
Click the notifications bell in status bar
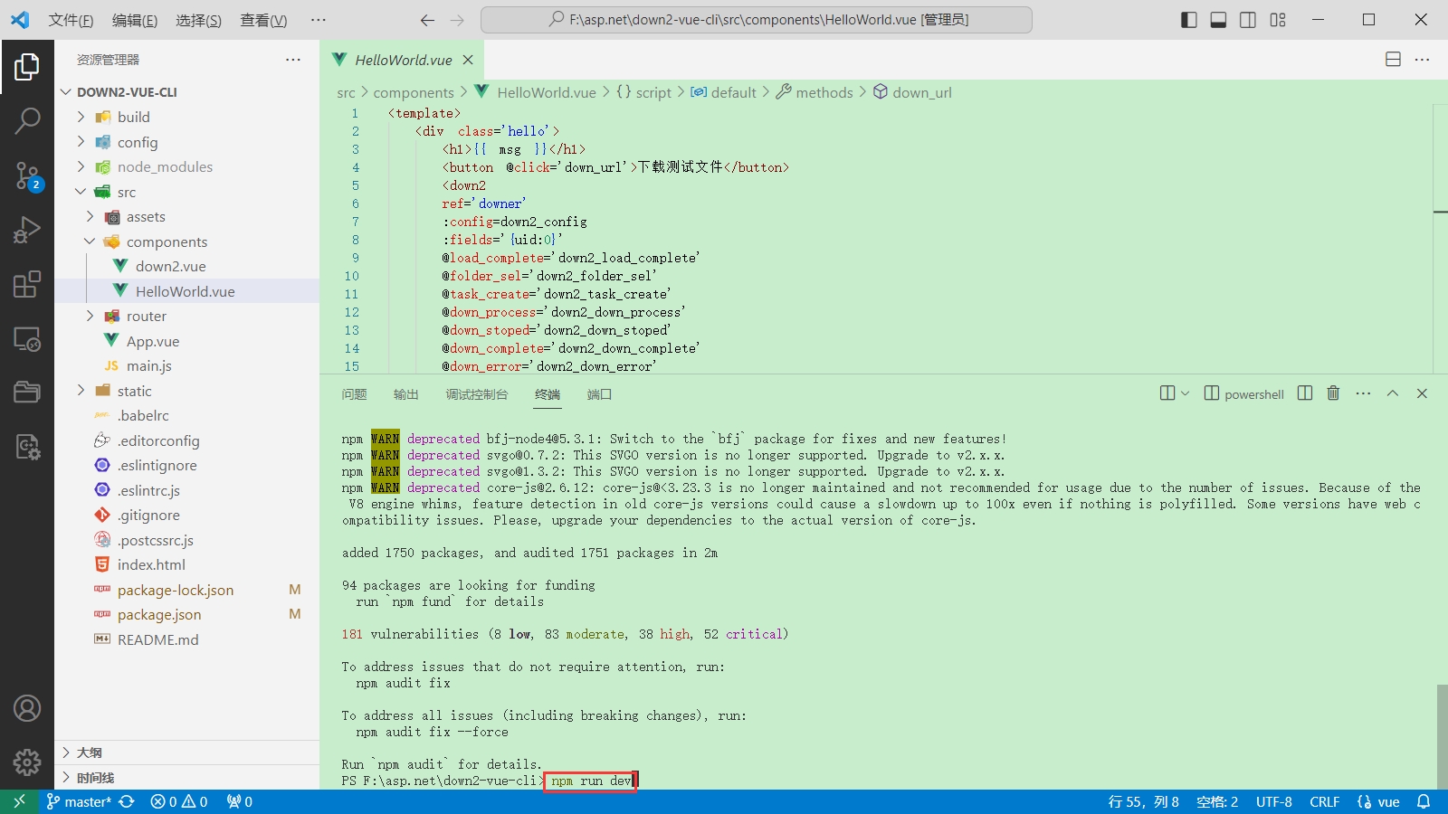[1424, 801]
